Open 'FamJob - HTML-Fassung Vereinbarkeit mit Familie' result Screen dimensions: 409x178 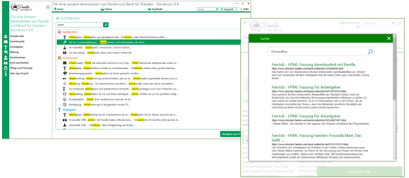pos(312,65)
